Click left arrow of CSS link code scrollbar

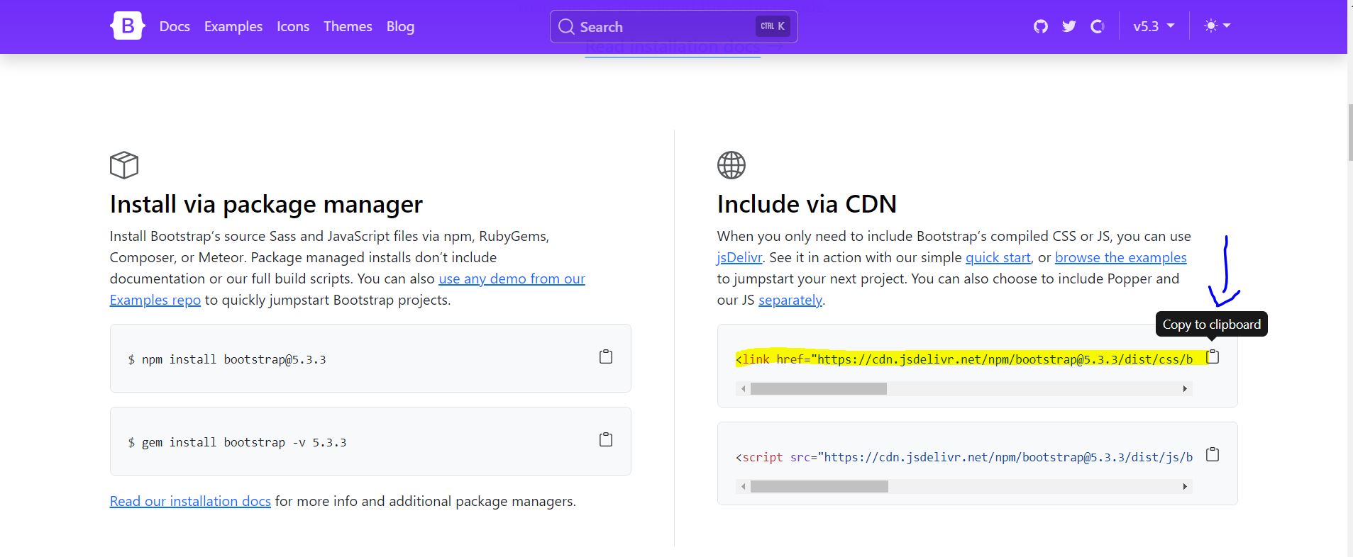coord(743,389)
